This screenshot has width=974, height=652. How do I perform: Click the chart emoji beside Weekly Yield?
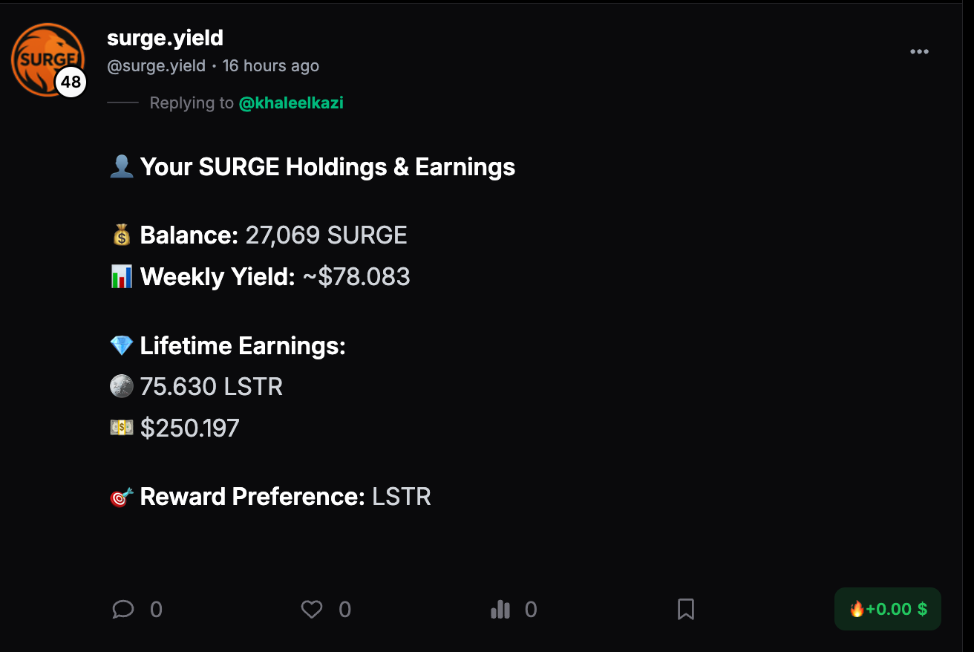click(122, 277)
